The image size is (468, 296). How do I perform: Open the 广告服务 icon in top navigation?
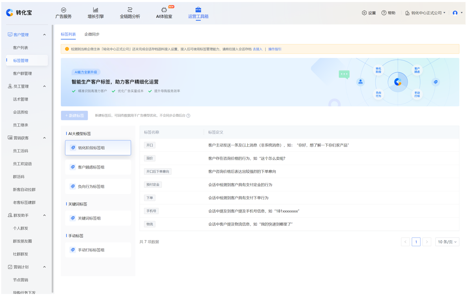point(63,10)
